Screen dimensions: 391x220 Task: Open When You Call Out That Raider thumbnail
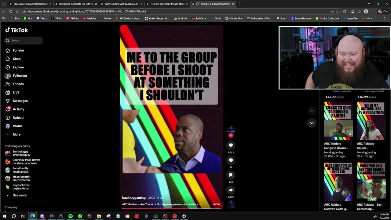pos(371,182)
